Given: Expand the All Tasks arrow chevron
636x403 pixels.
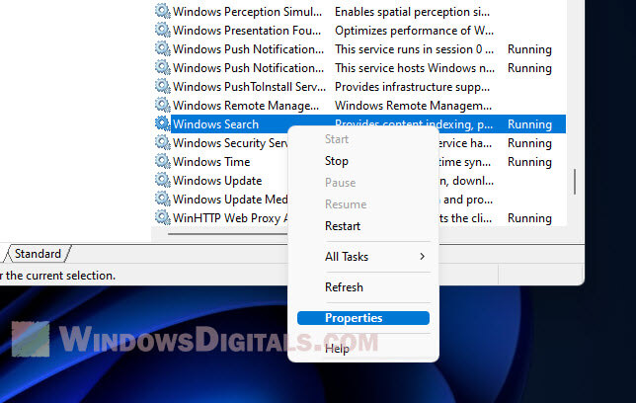Looking at the screenshot, I should point(422,257).
